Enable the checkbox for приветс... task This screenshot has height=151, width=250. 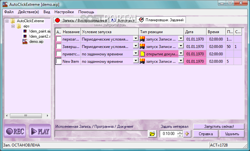click(x=59, y=54)
